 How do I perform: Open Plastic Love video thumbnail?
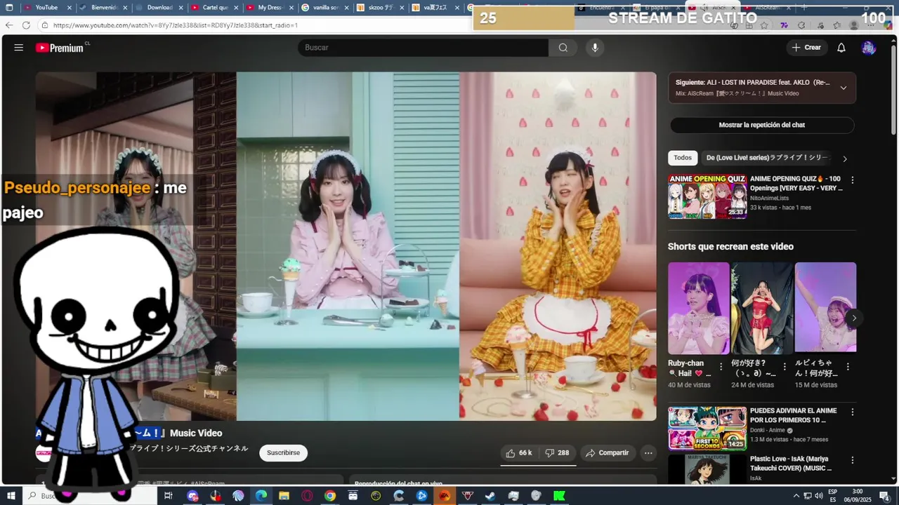point(707,469)
